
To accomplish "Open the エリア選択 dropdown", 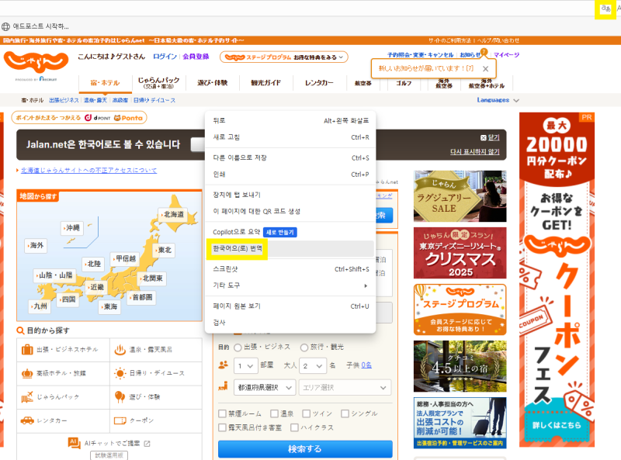I will [x=345, y=388].
